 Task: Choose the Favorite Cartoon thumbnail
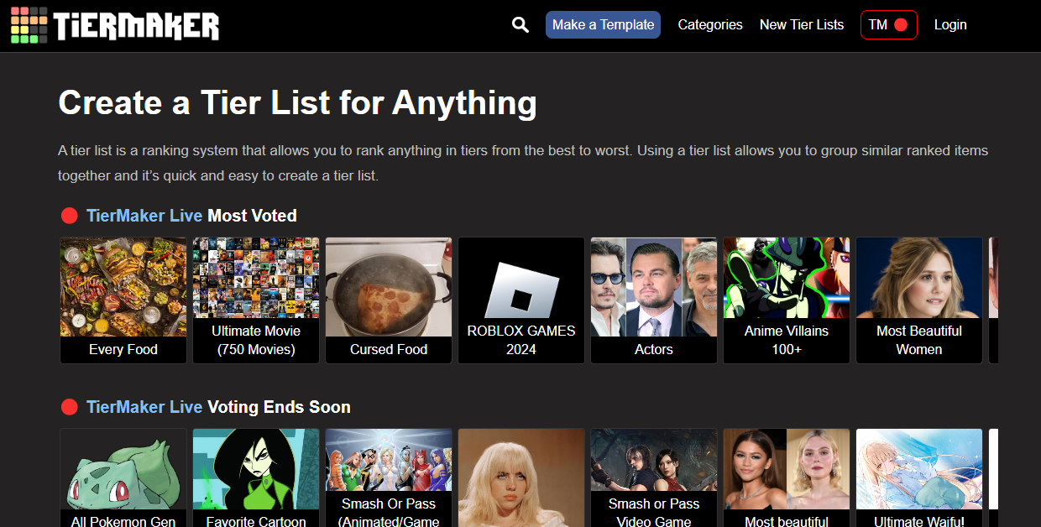click(x=256, y=478)
